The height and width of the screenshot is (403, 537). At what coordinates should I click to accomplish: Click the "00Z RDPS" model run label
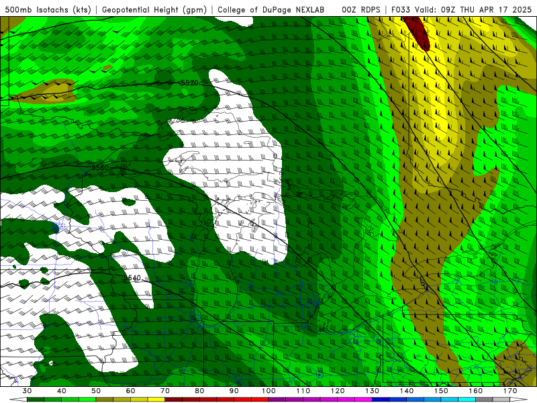361,9
